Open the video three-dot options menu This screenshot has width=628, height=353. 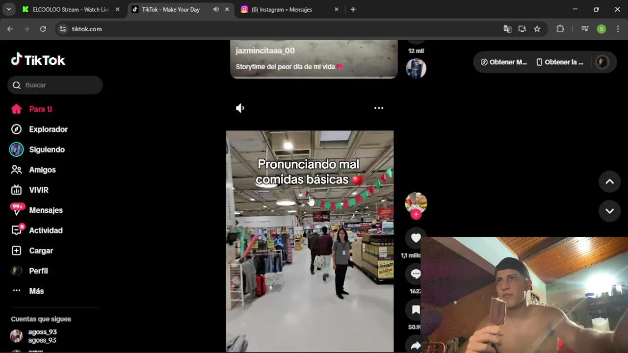click(x=379, y=108)
